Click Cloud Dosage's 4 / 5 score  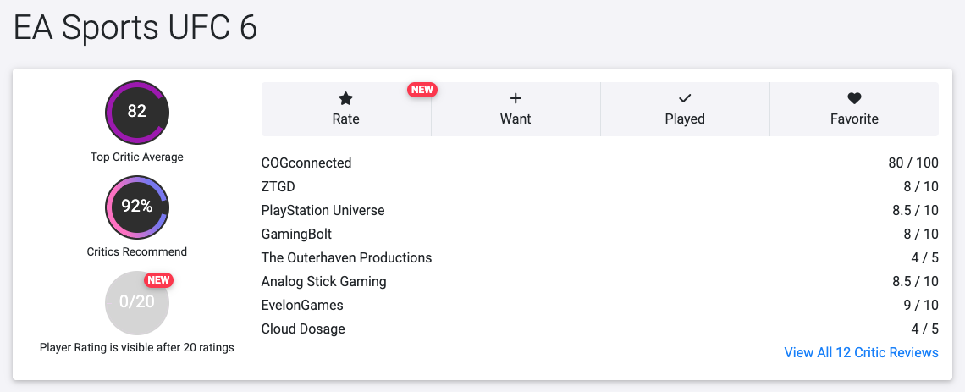point(925,329)
